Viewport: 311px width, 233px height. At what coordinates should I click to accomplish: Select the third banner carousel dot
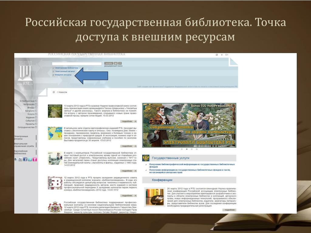[x=192, y=149]
